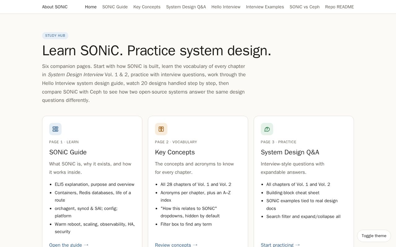Open the SONiC vs Ceph nav link
The width and height of the screenshot is (396, 247).
click(305, 7)
